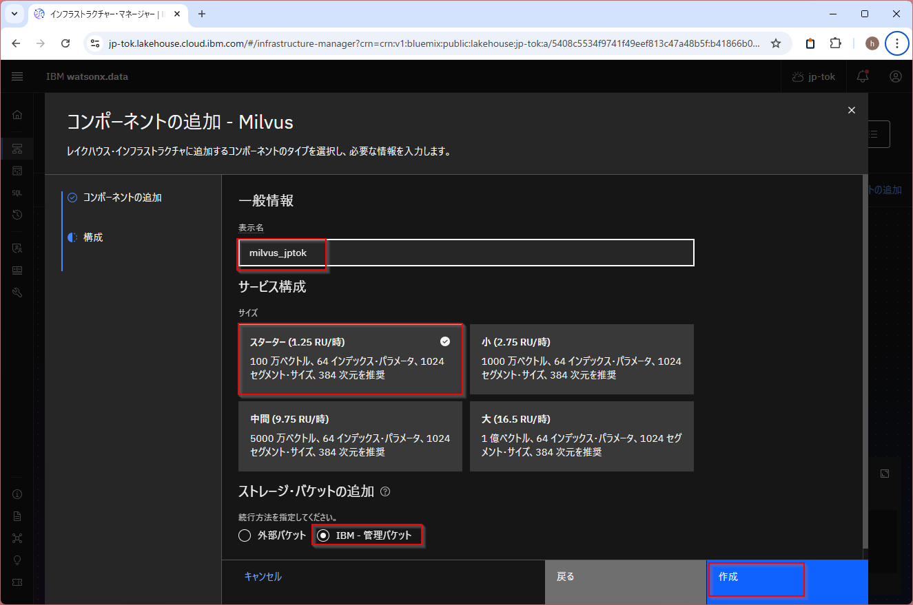
Task: Select the 大 (16.5 RU/時) size tile
Action: 582,436
